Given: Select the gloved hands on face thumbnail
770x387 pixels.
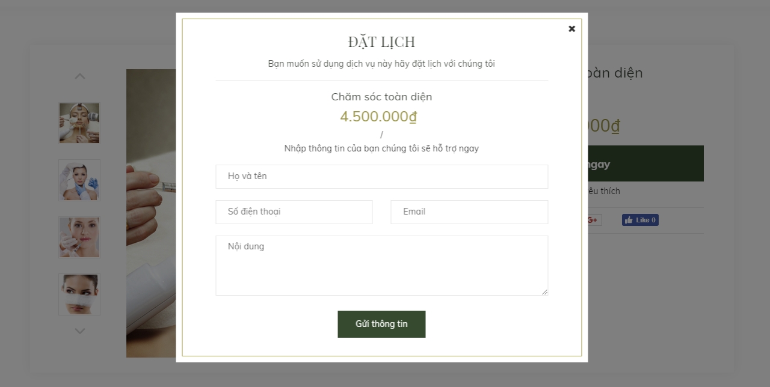Looking at the screenshot, I should point(79,180).
